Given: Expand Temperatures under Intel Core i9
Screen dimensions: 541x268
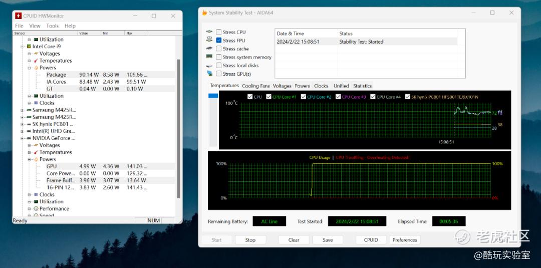Looking at the screenshot, I should [30, 60].
